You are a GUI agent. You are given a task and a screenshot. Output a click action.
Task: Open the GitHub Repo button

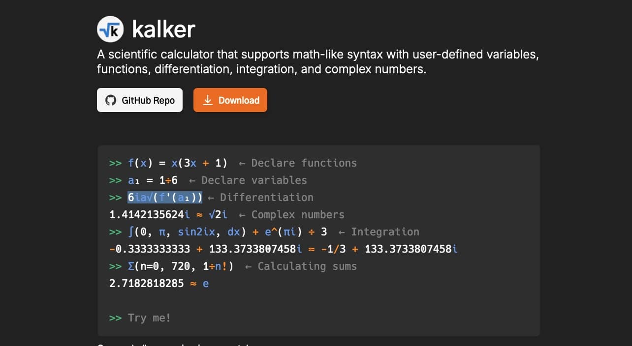tap(140, 100)
